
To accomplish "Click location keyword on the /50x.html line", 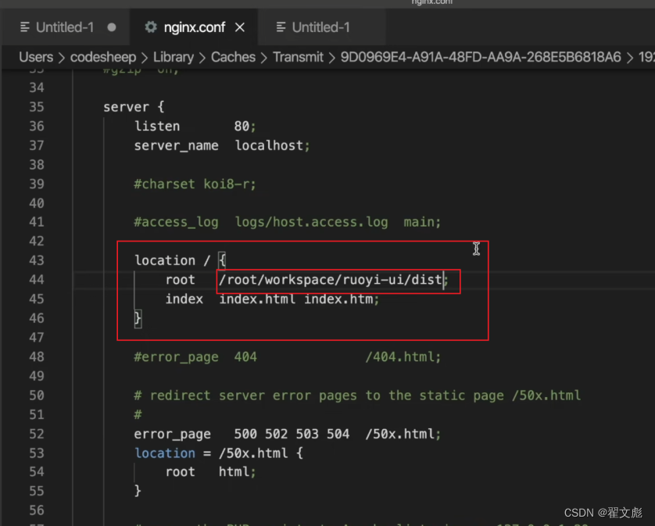I will click(x=165, y=453).
